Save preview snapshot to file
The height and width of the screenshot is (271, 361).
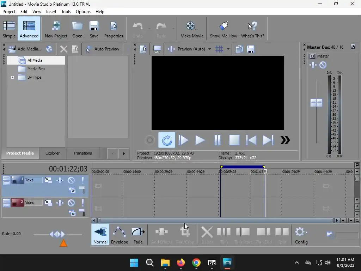(251, 49)
